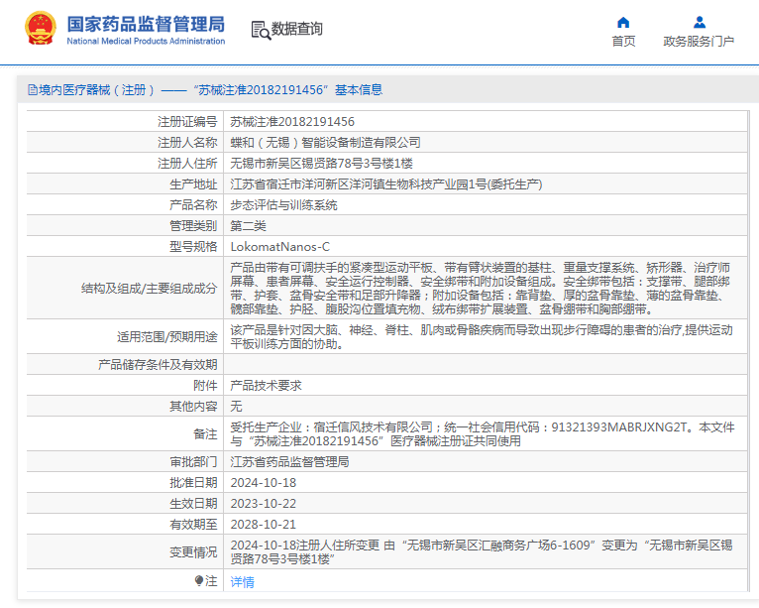Click the document icon beside 境内医疗器械
Image resolution: width=759 pixels, height=608 pixels.
[x=33, y=89]
